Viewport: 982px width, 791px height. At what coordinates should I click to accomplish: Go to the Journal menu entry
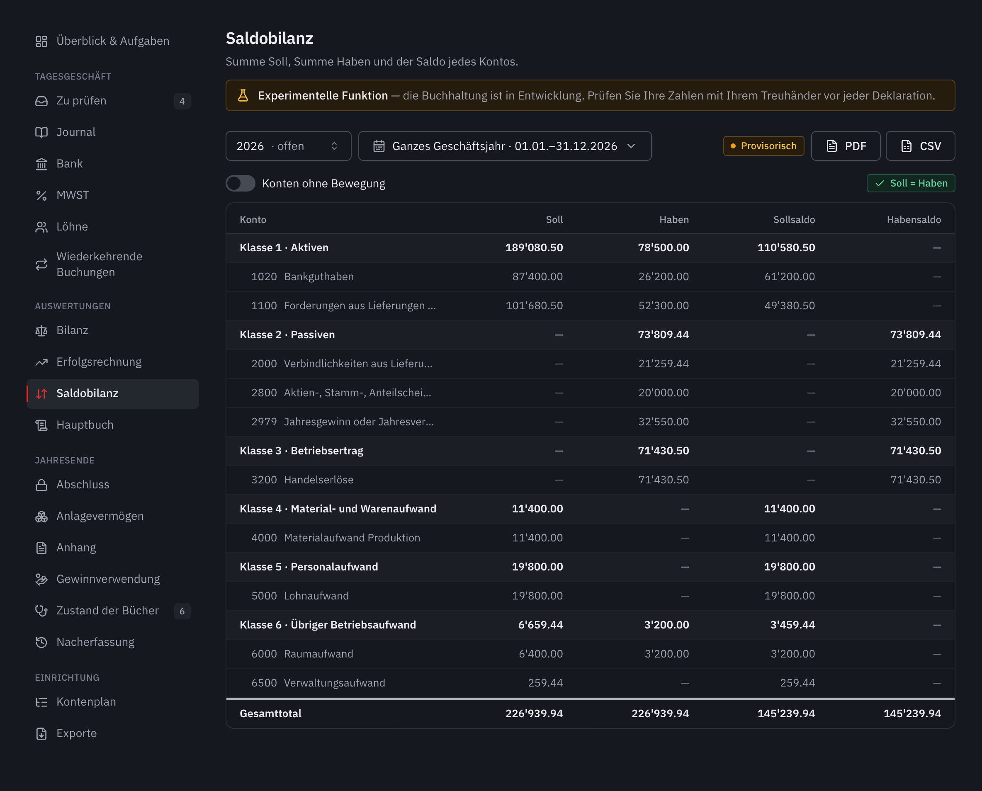113,132
